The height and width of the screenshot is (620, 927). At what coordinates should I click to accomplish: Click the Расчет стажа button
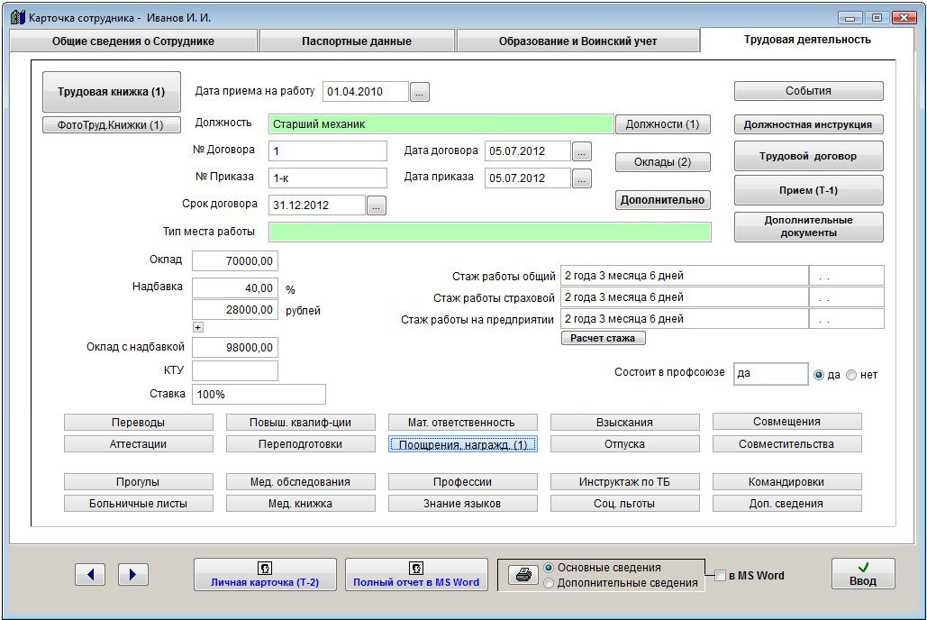click(x=603, y=338)
